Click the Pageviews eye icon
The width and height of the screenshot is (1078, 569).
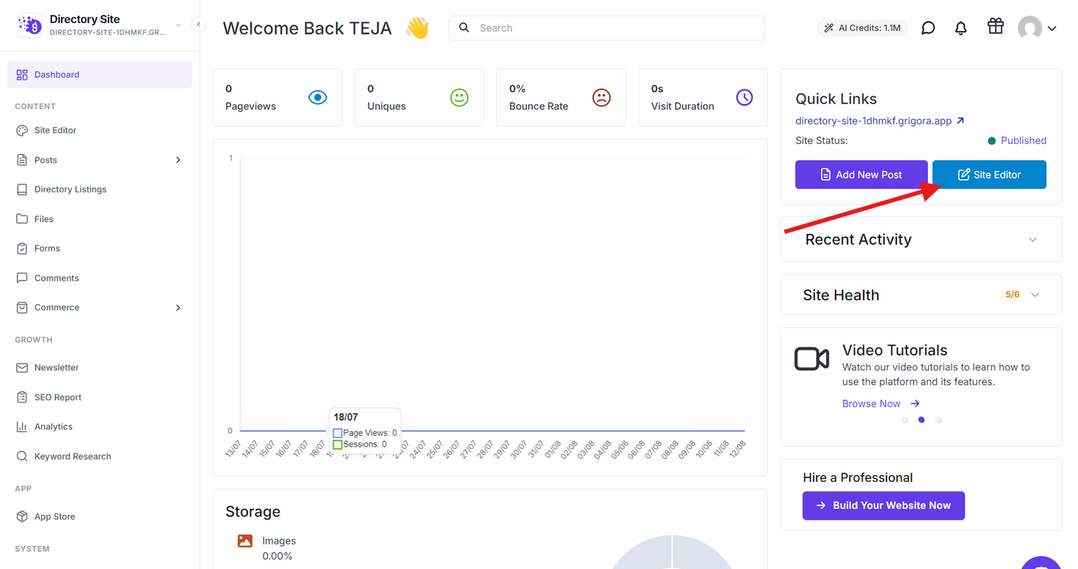coord(317,98)
